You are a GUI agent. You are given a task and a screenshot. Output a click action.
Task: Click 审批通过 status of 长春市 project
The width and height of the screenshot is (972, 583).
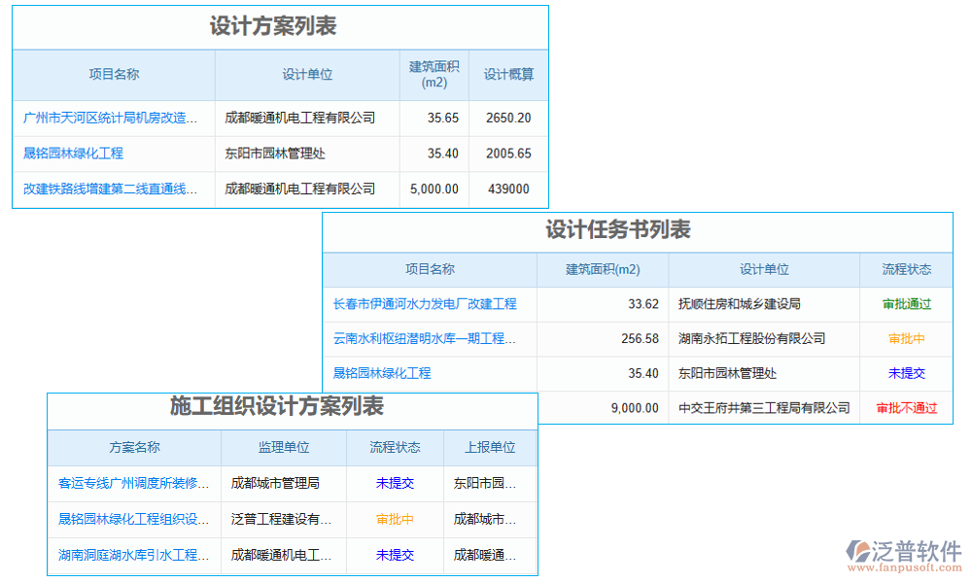[x=906, y=304]
